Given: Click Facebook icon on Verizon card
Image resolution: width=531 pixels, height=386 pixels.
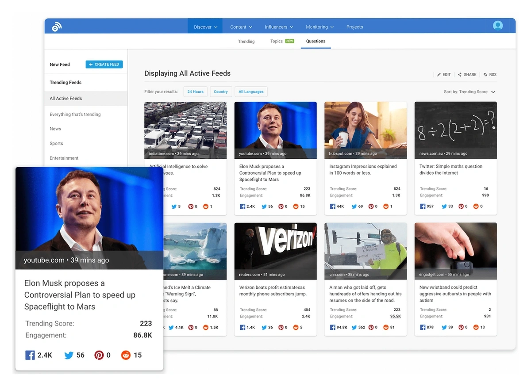Looking at the screenshot, I should [242, 328].
